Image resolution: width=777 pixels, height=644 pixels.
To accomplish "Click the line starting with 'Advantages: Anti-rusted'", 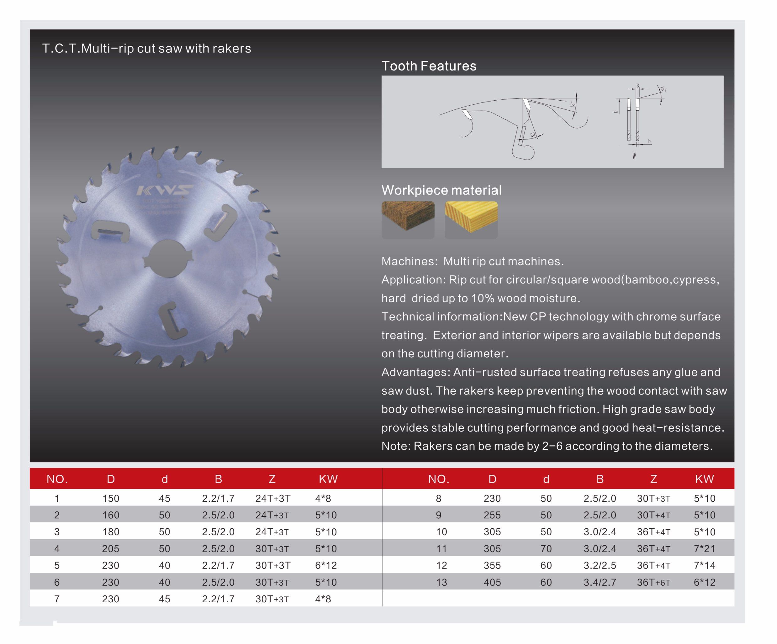I will tap(551, 372).
